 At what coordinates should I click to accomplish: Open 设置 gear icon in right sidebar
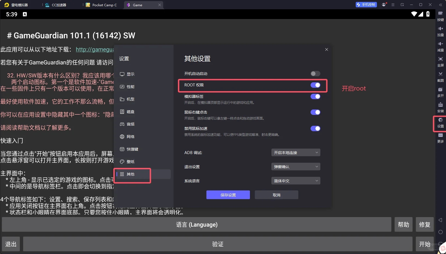[440, 123]
